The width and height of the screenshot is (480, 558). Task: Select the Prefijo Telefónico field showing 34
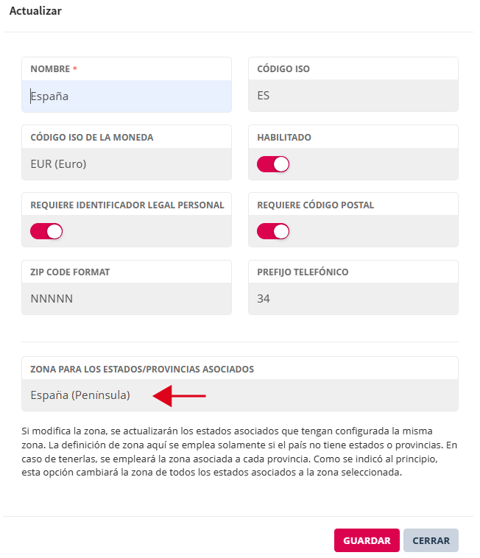pos(353,299)
